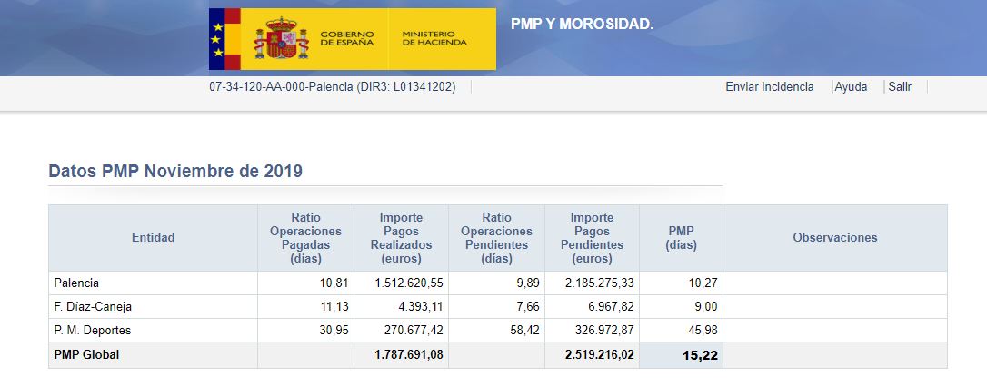987x387 pixels.
Task: Log out using the Salir link
Action: click(900, 87)
